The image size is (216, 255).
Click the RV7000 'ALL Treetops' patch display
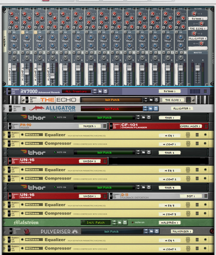click(x=76, y=92)
